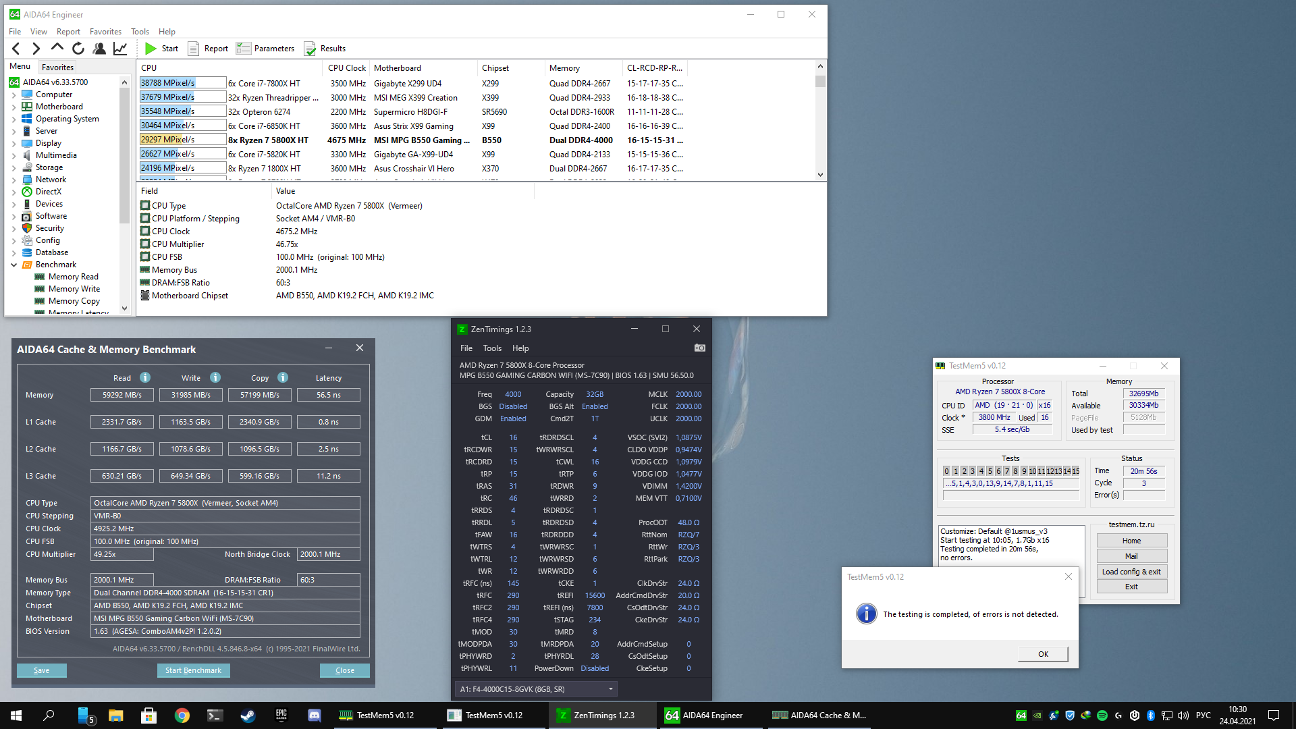Click the green Start benchmark play icon

coord(151,49)
